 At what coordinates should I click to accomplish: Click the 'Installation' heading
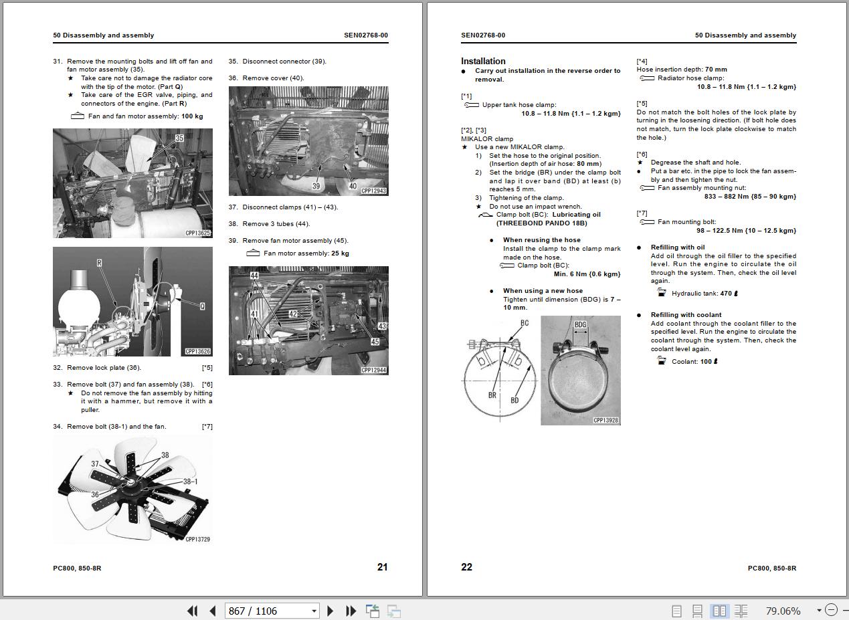tap(483, 61)
